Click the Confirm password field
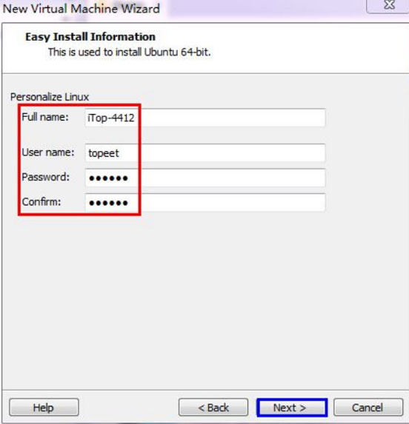The height and width of the screenshot is (424, 409). pyautogui.click(x=205, y=203)
